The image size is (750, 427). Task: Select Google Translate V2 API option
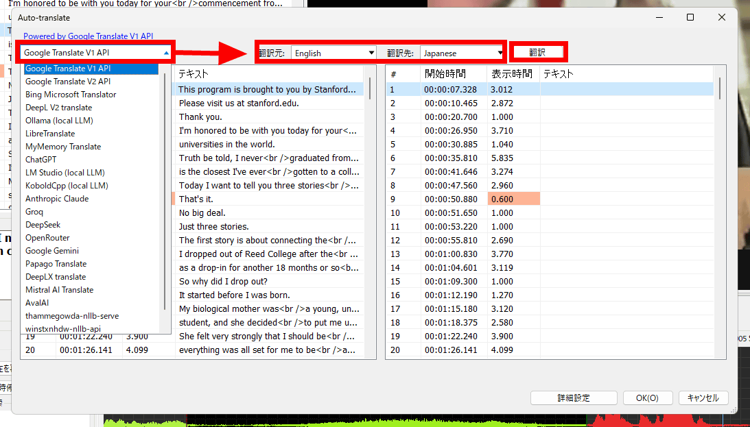[x=68, y=82]
